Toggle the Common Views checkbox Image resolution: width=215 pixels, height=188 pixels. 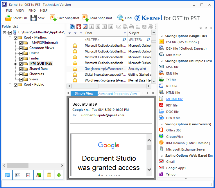point(21,48)
